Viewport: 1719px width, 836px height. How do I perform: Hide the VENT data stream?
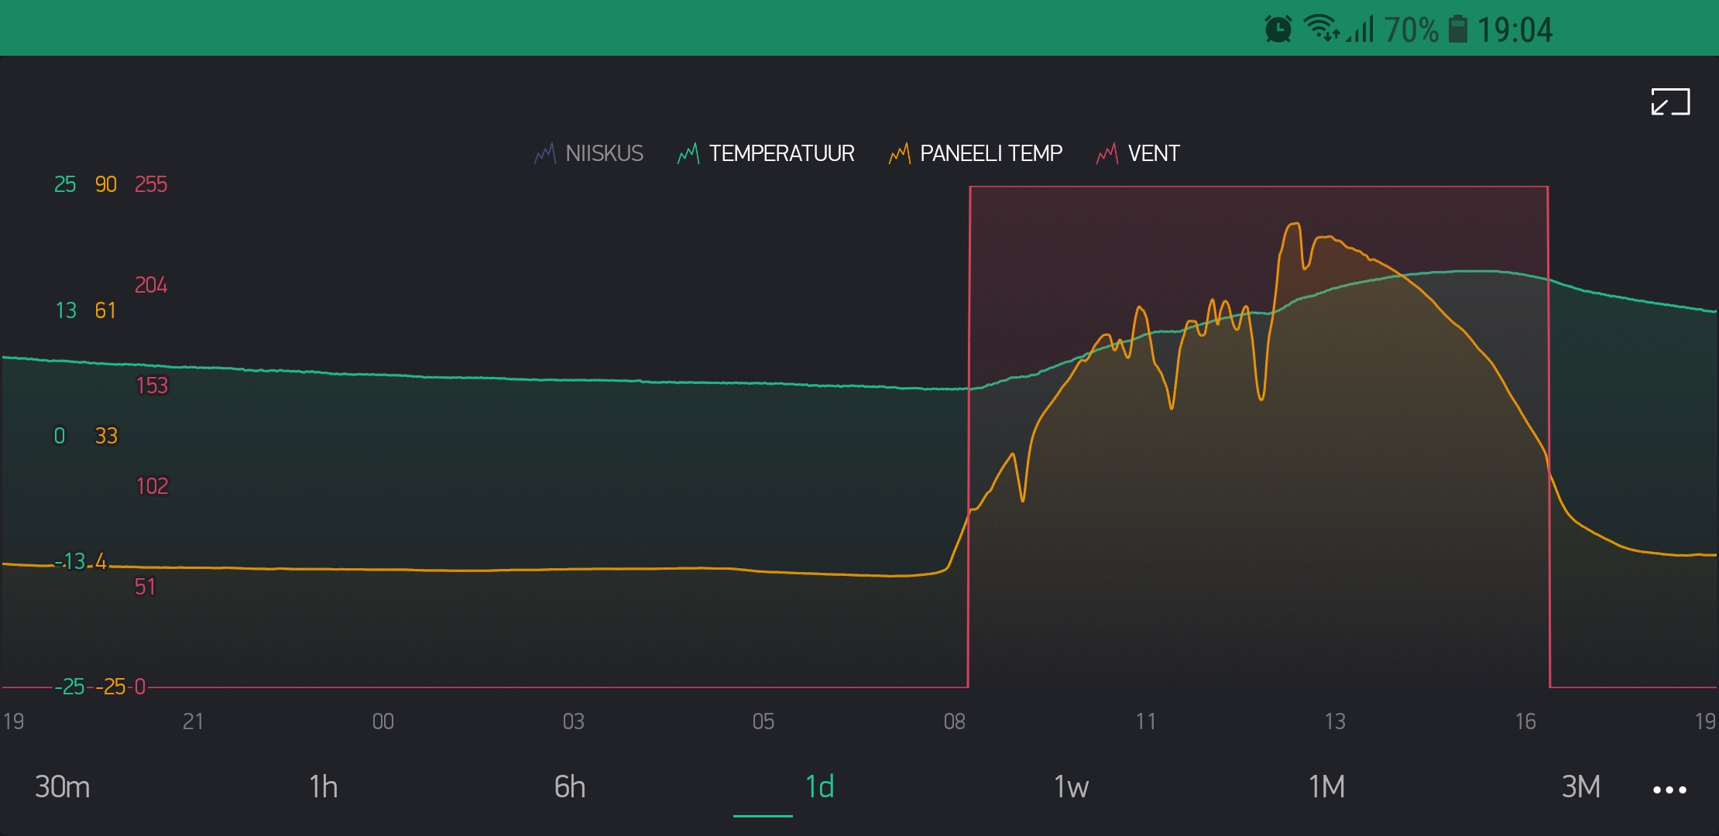point(1153,153)
